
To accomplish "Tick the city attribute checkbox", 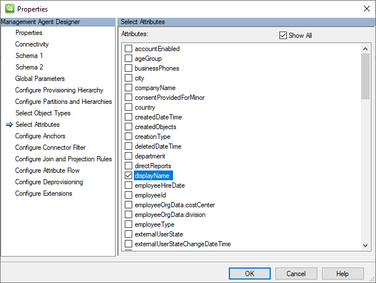I will [x=129, y=78].
